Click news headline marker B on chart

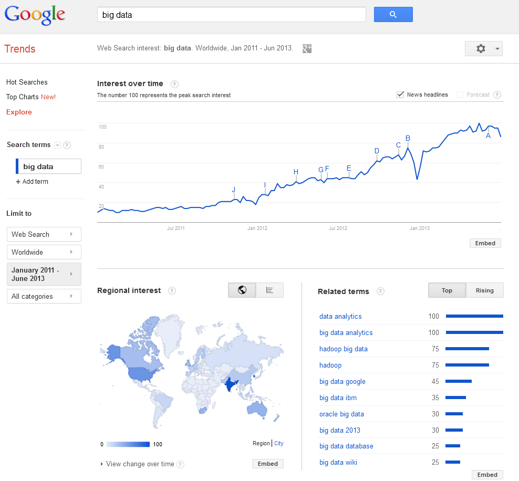point(408,139)
